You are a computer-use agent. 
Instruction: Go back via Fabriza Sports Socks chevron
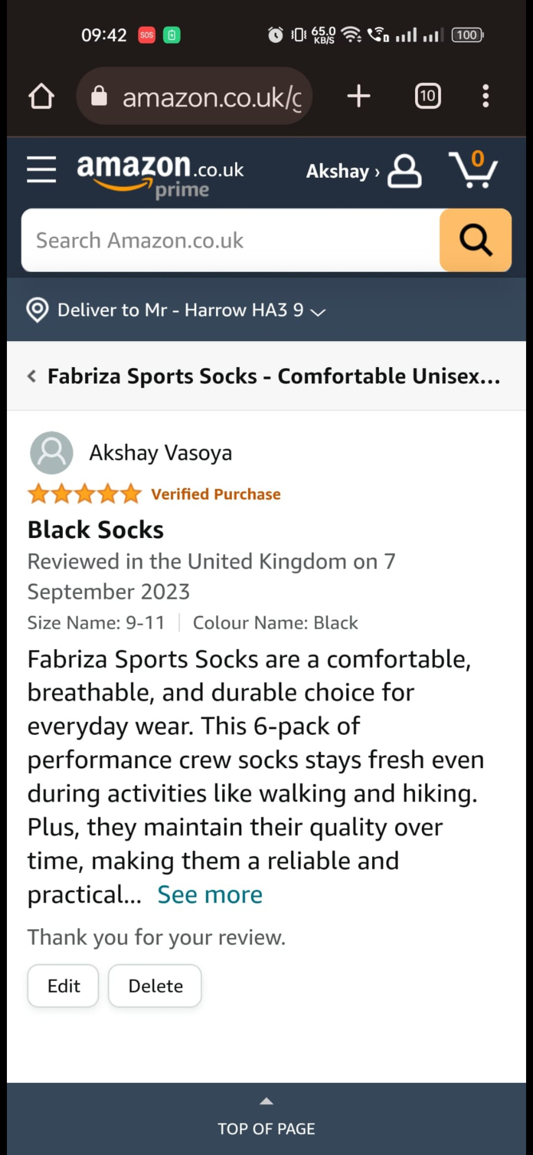tap(32, 376)
